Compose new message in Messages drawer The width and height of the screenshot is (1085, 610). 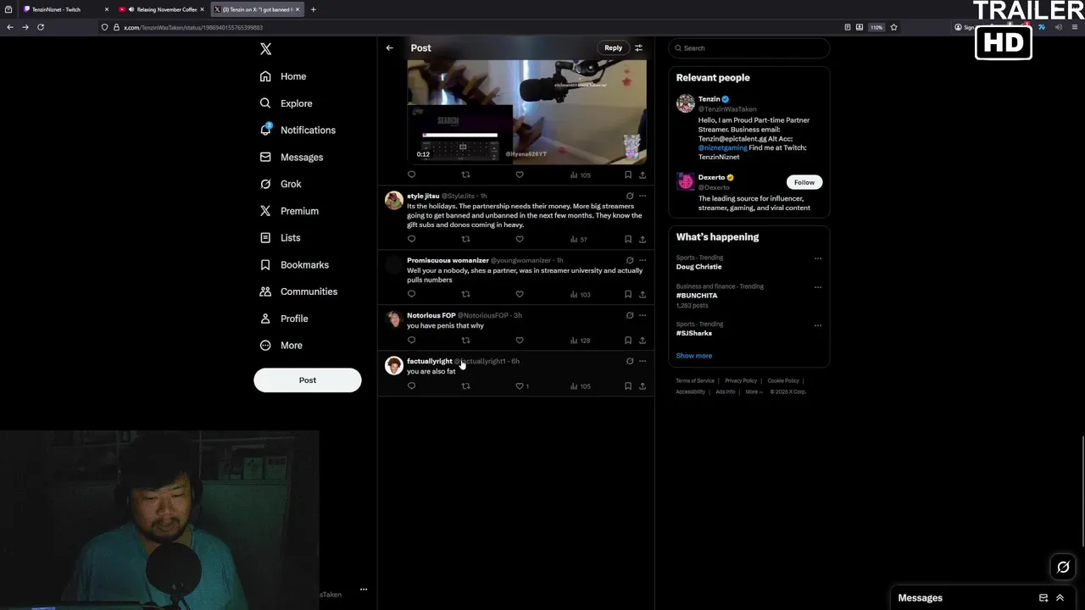(1043, 598)
